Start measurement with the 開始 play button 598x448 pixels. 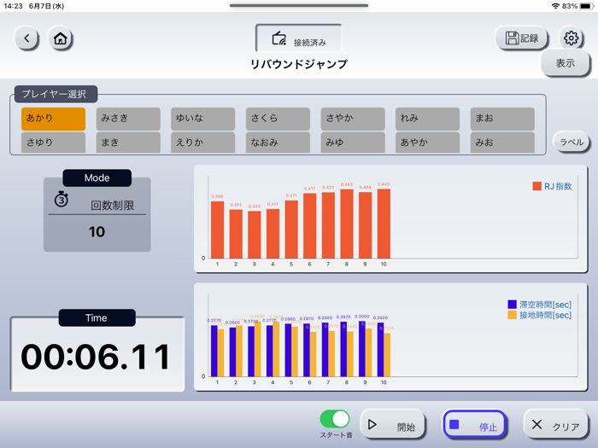(392, 425)
